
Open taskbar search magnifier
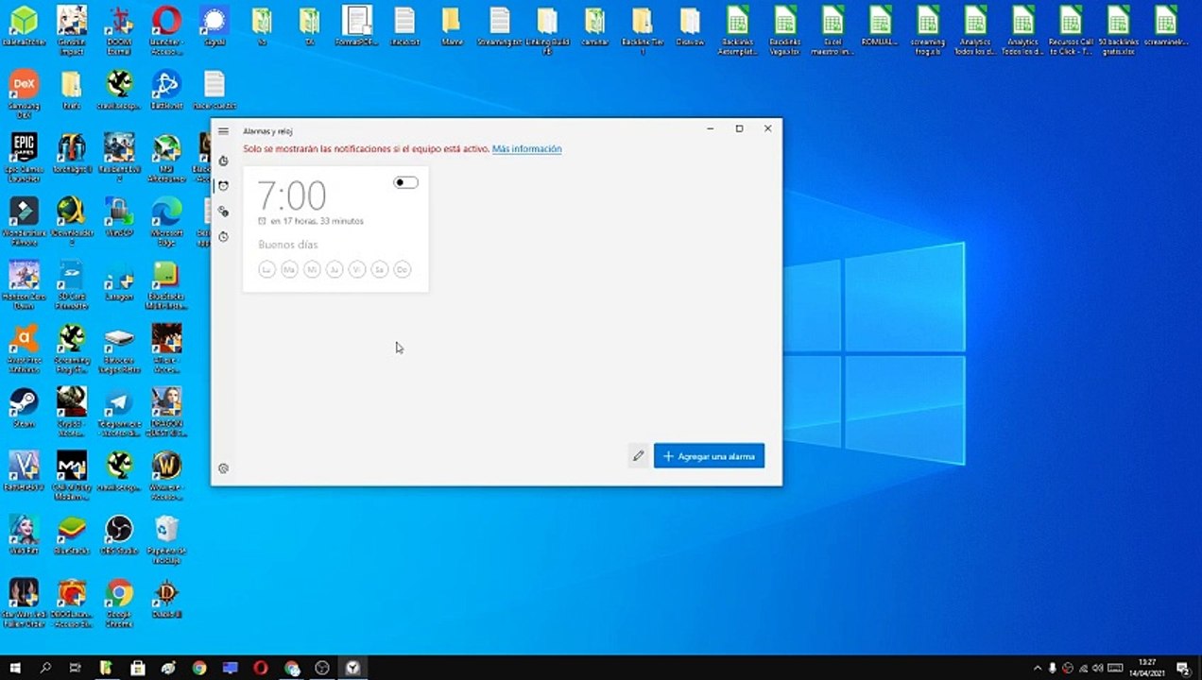pos(45,668)
